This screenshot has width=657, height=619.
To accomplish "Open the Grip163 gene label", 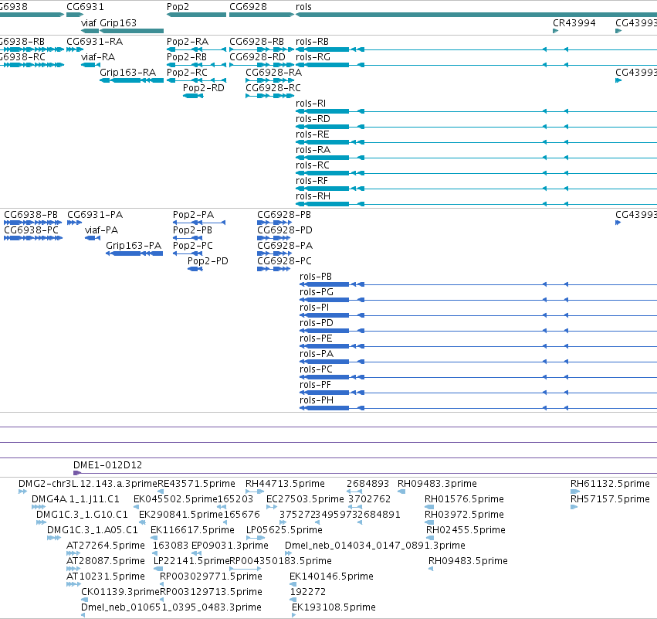I will (118, 22).
